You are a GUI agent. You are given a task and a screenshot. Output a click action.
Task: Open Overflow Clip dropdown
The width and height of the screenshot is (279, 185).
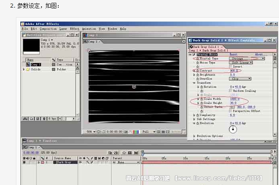click(240, 79)
